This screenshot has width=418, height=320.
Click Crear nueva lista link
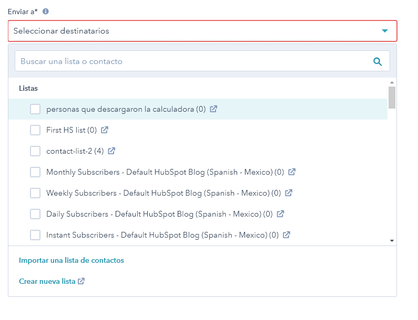47,281
